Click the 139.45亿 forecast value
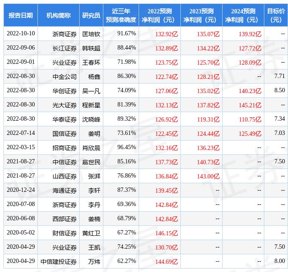This screenshot has width=288, height=272. 167,191
